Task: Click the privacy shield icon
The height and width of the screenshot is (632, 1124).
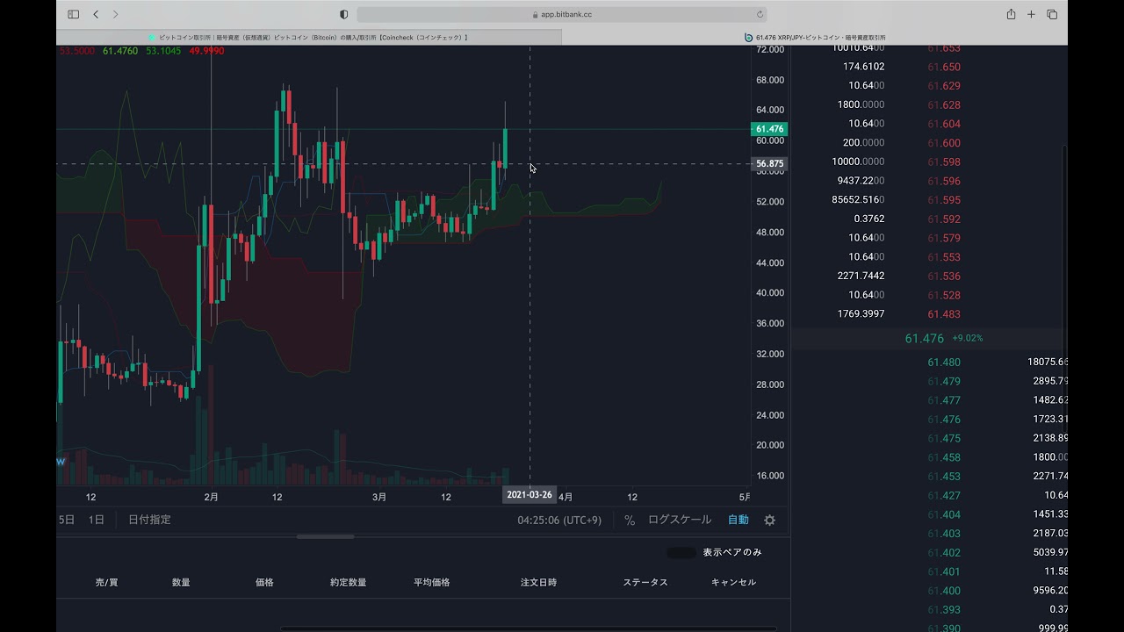Action: pos(343,14)
